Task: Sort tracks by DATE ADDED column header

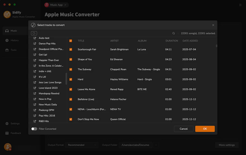Action: tap(190, 41)
